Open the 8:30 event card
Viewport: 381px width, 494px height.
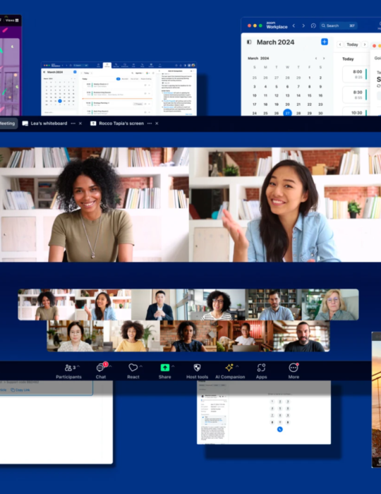[356, 95]
